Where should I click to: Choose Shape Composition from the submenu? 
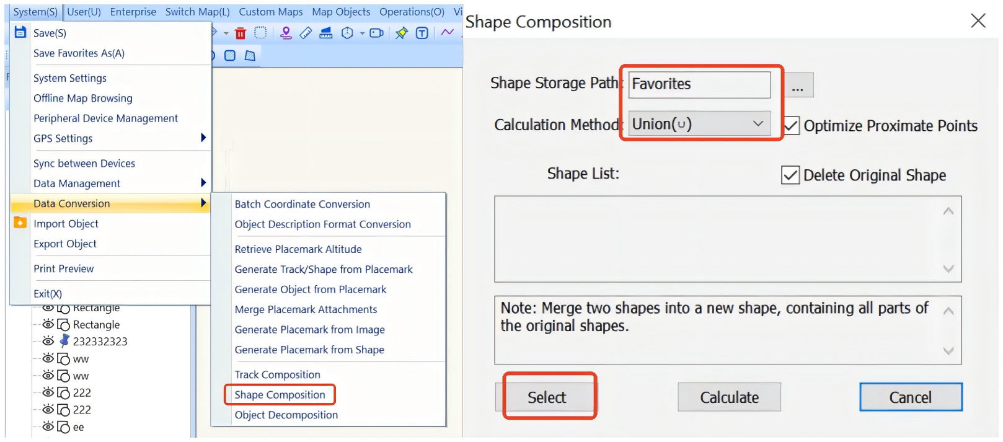(x=280, y=395)
